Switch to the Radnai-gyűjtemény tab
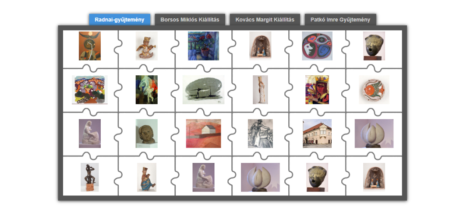Screen dimensions: 460x219 point(120,20)
